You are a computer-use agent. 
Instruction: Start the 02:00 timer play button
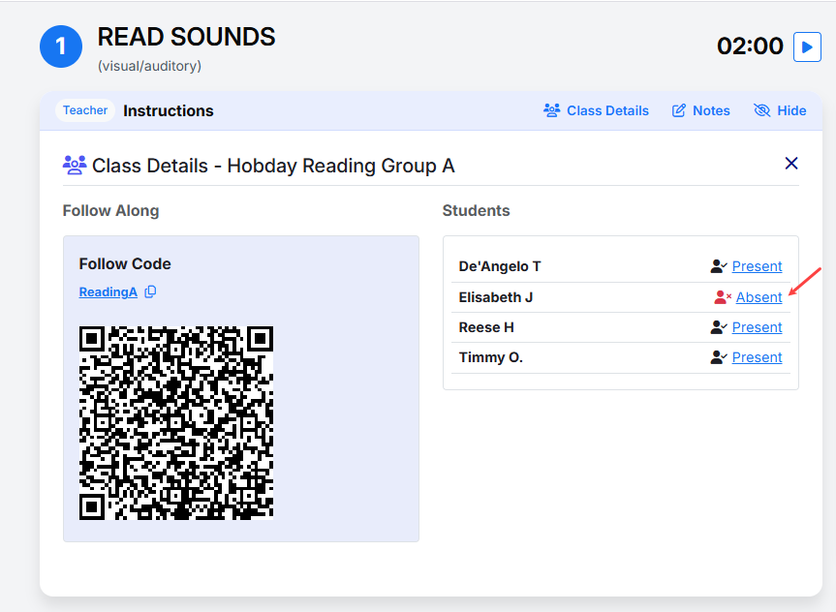pyautogui.click(x=807, y=46)
